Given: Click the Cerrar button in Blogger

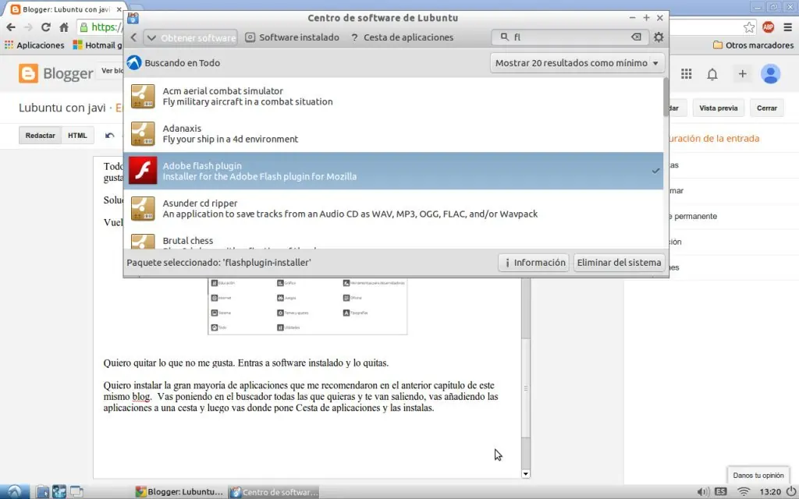Looking at the screenshot, I should point(766,108).
